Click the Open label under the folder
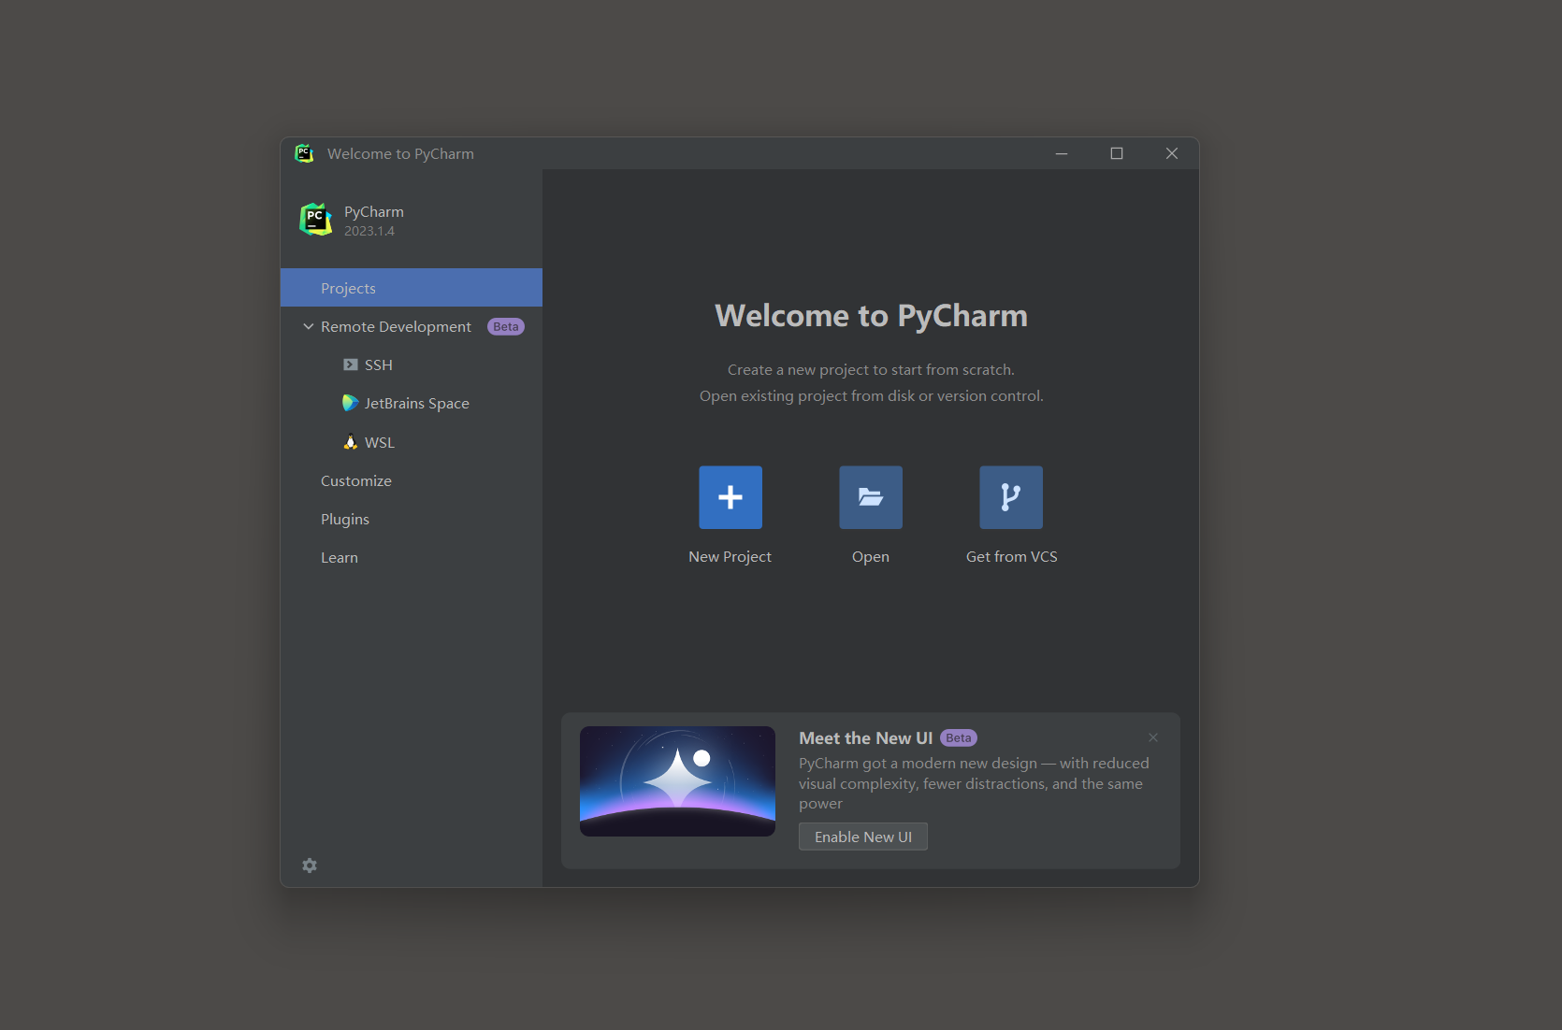The height and width of the screenshot is (1030, 1562). coord(871,556)
